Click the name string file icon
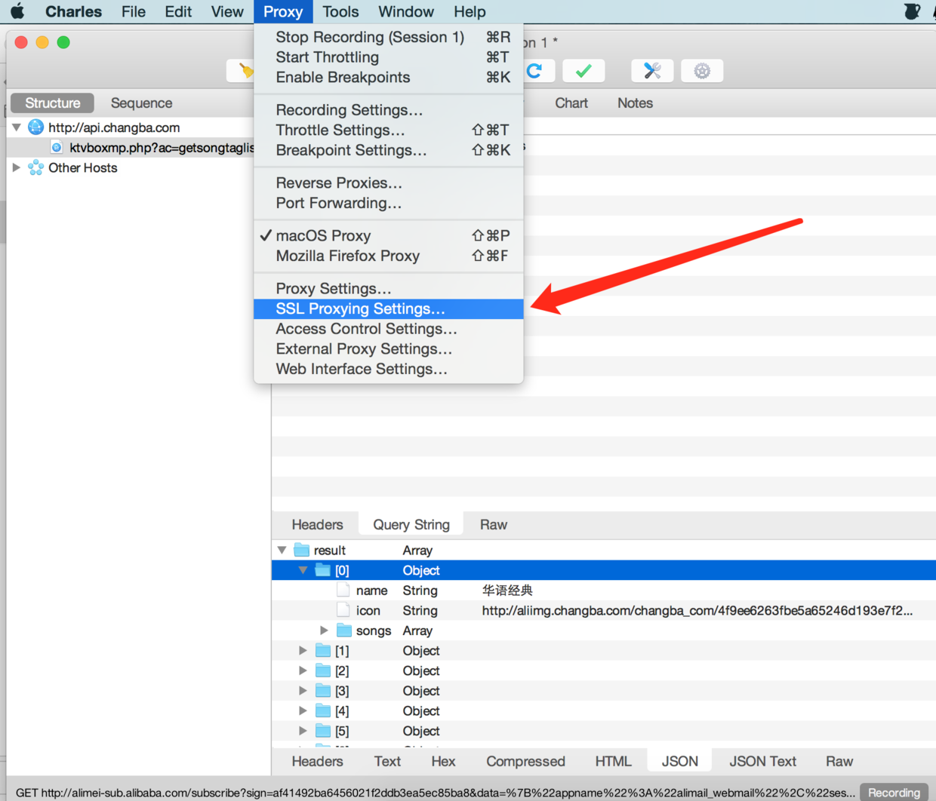This screenshot has height=801, width=936. point(343,590)
